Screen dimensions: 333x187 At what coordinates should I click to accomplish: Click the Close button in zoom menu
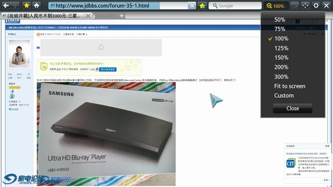coord(292,108)
